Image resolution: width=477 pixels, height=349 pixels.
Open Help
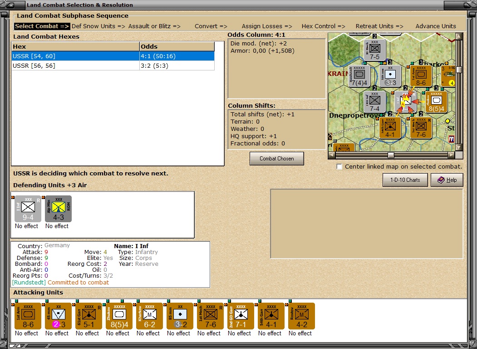[447, 180]
